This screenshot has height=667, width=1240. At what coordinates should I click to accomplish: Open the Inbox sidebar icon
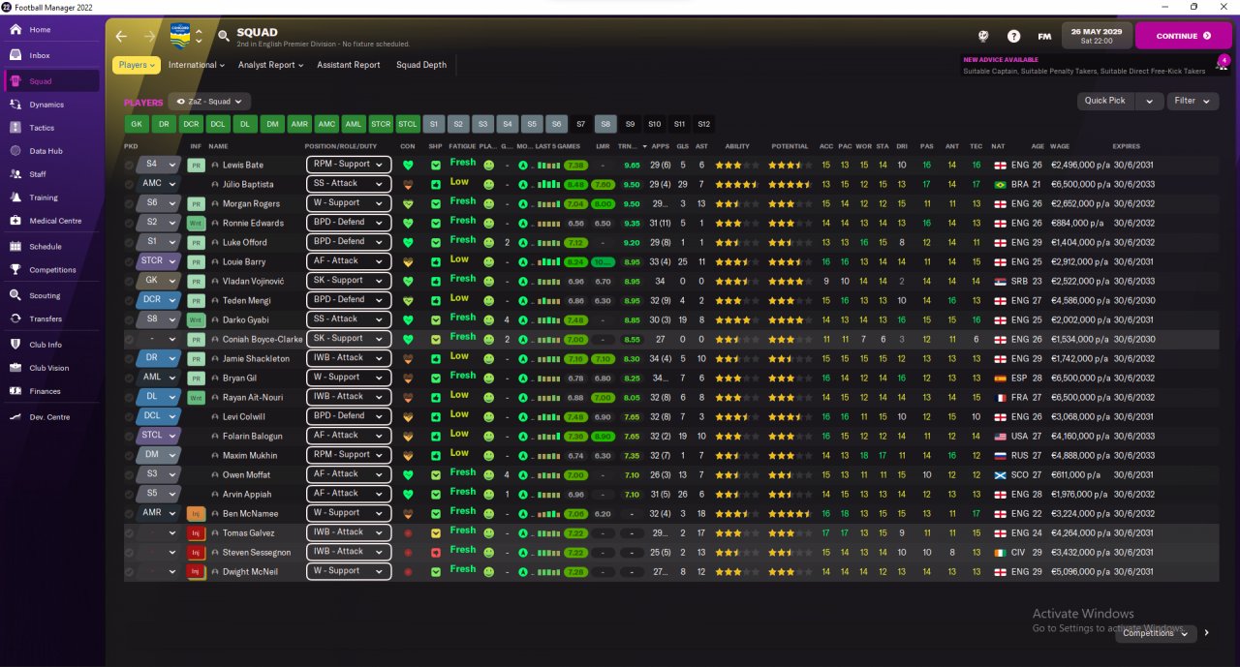pos(15,55)
